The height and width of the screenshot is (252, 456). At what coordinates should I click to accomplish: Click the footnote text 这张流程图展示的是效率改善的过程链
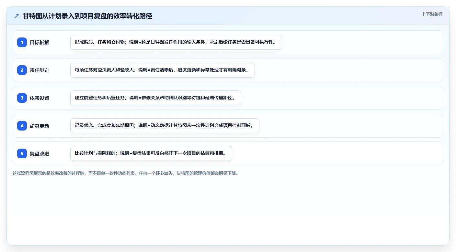49,173
